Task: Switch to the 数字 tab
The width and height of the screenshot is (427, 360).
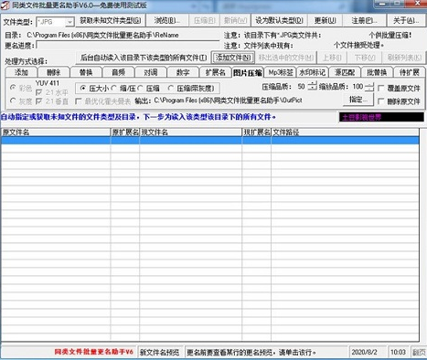Action: (183, 72)
